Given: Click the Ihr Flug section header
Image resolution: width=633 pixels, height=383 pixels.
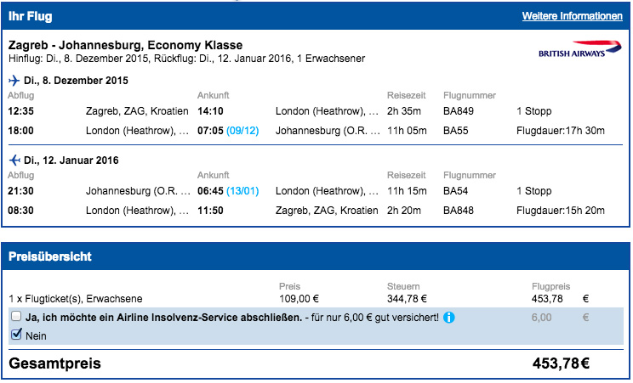Looking at the screenshot, I should pos(27,16).
